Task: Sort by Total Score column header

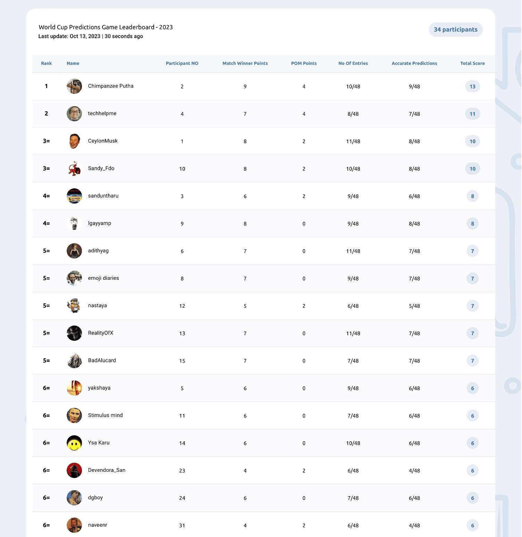Action: (472, 63)
